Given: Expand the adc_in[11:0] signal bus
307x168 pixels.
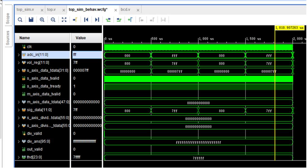Looking at the screenshot, I should (18, 55).
